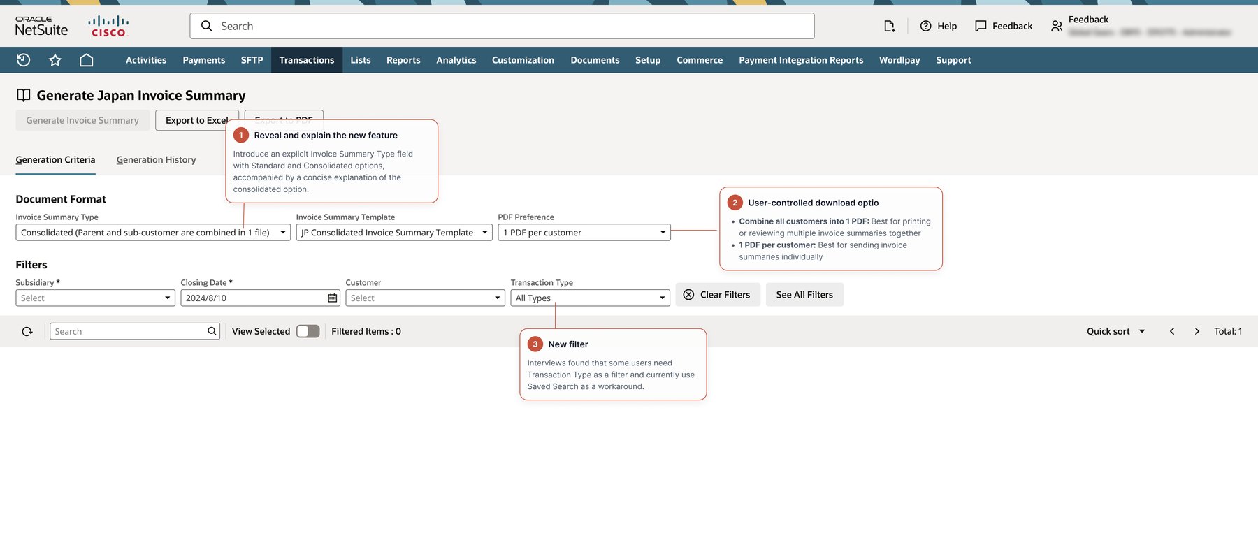The image size is (1258, 538).
Task: Open the Setup menu
Action: pos(648,60)
